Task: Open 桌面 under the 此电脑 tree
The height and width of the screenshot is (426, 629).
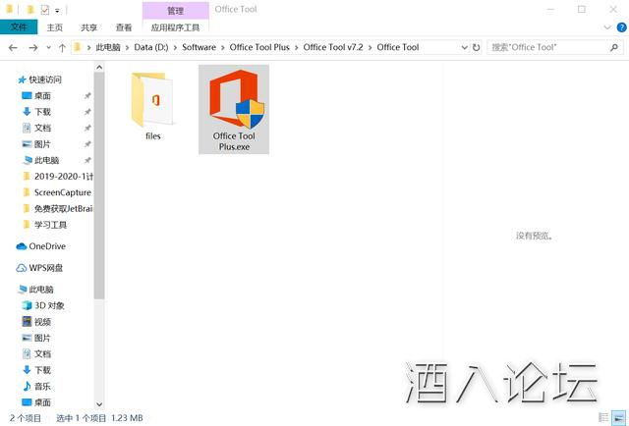Action: (x=42, y=402)
